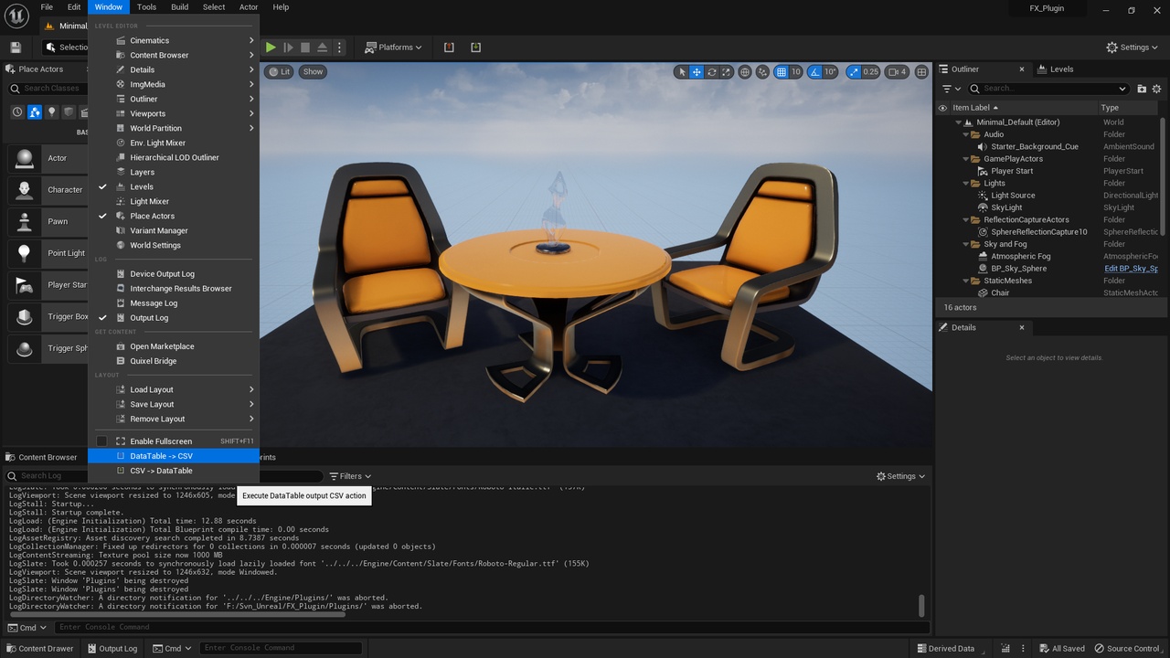Open rotation snap 10° value dropdown
Image resolution: width=1170 pixels, height=658 pixels.
(x=830, y=72)
